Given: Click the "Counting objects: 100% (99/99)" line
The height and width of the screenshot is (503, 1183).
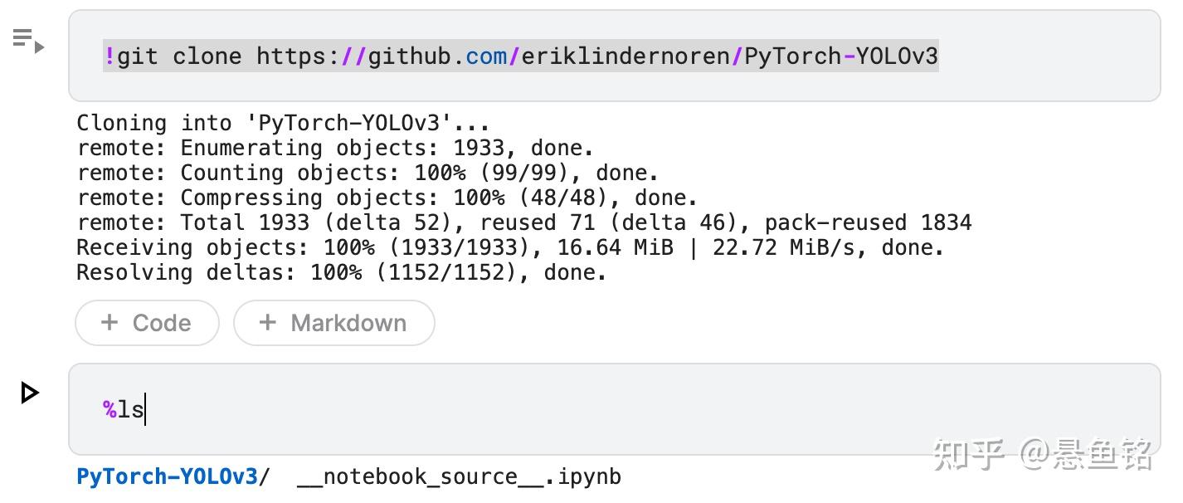Looking at the screenshot, I should point(368,173).
